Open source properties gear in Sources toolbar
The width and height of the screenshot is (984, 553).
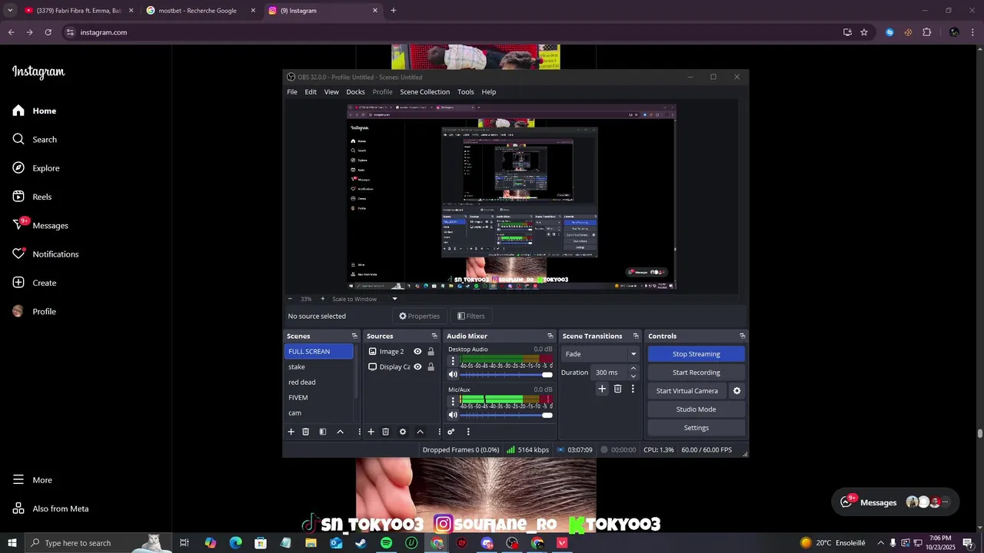coord(403,432)
